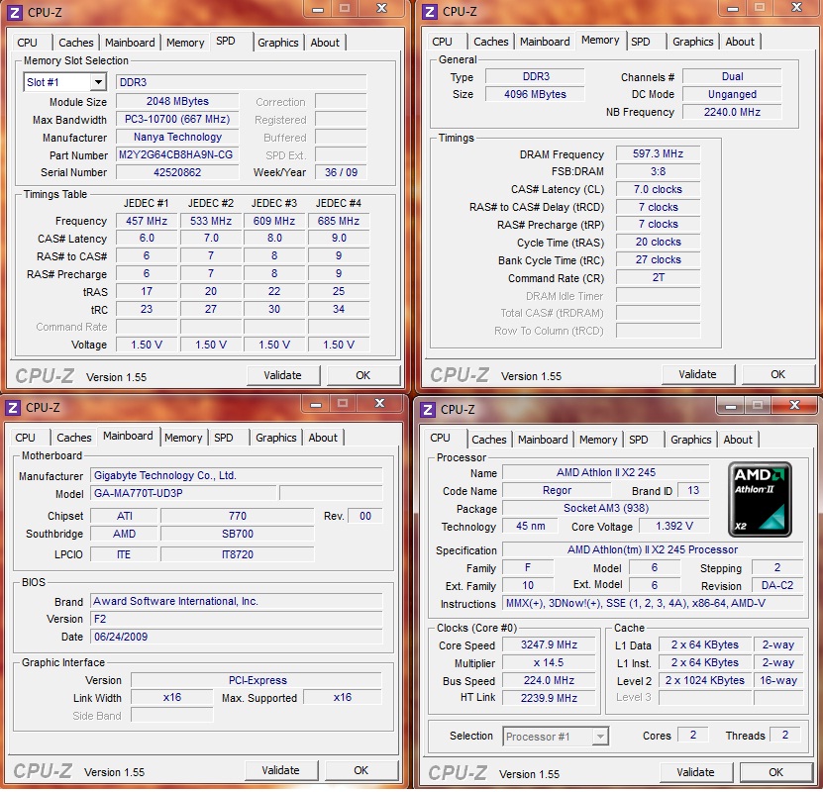Click the DRAM Frequency value 597.3 MHz
Image resolution: width=823 pixels, height=792 pixels.
(x=659, y=153)
